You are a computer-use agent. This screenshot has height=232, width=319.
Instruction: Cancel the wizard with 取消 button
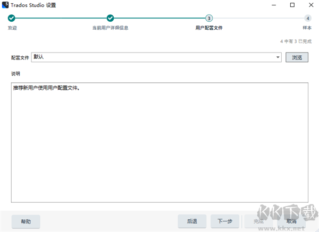click(291, 221)
